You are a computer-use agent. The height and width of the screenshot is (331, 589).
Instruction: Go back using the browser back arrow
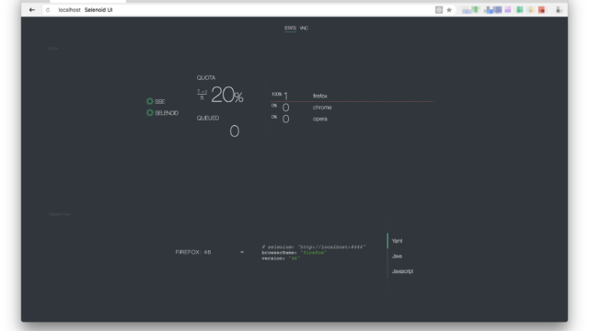[32, 10]
